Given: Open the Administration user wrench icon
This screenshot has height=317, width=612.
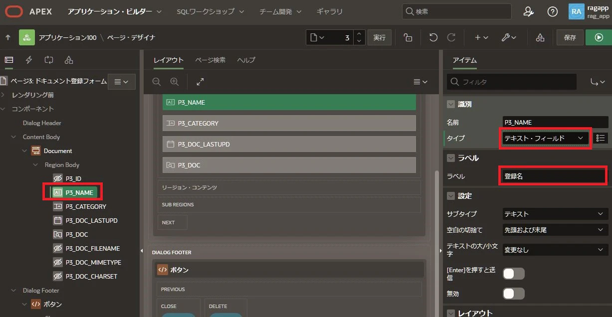Looking at the screenshot, I should coord(529,11).
